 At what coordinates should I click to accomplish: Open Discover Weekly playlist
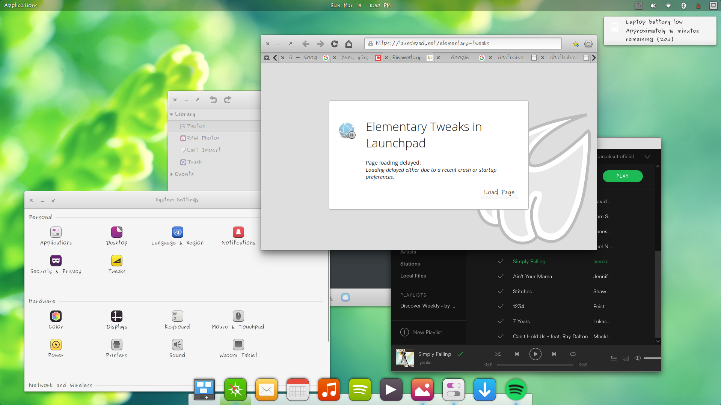[x=428, y=306]
